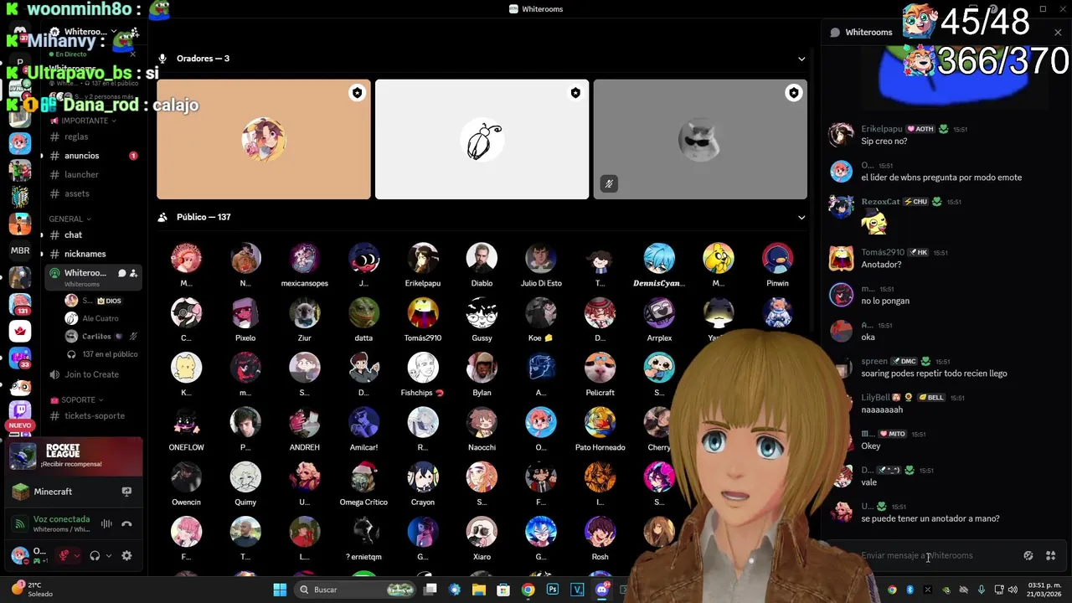Click Pinwin audience avatar
Screen dimensions: 1072x603
[x=777, y=258]
